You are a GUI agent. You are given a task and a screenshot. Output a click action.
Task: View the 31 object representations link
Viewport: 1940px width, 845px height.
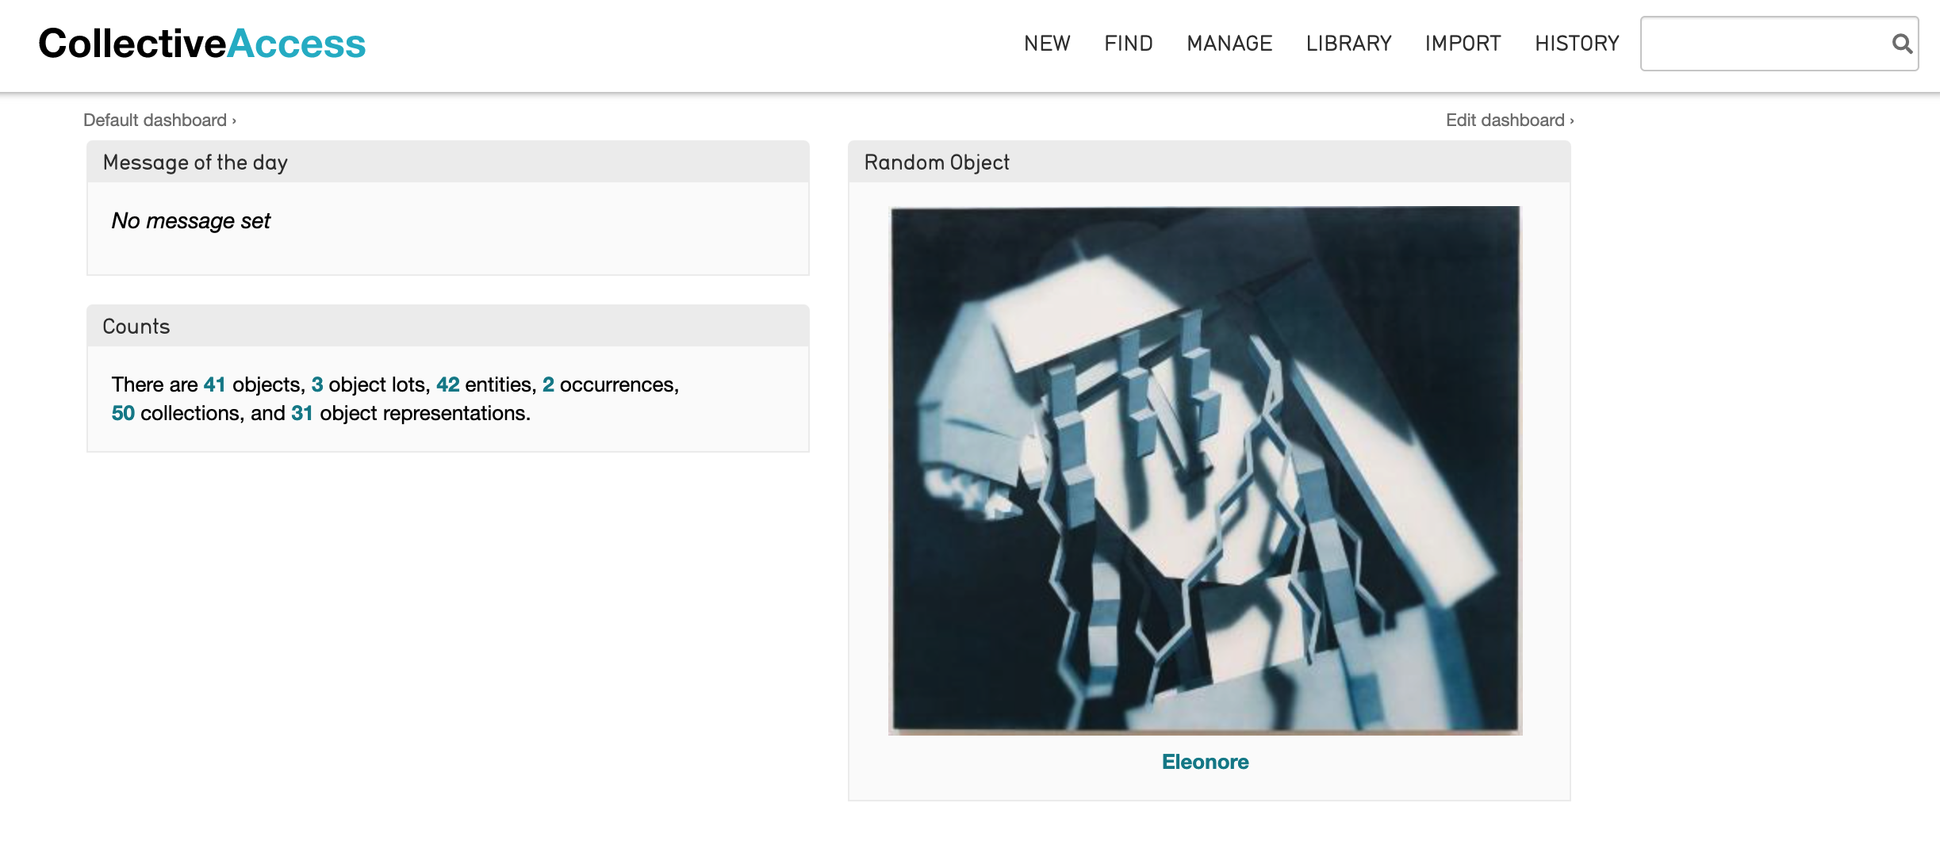coord(301,413)
